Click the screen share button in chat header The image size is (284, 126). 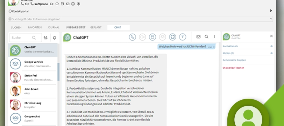(173, 37)
